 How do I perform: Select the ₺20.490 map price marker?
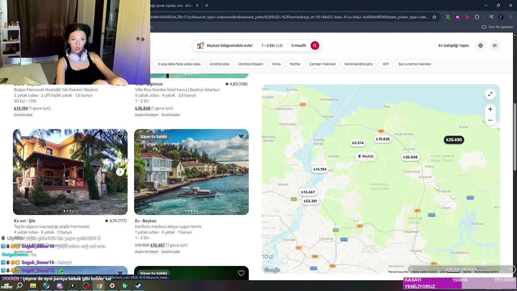pyautogui.click(x=454, y=140)
